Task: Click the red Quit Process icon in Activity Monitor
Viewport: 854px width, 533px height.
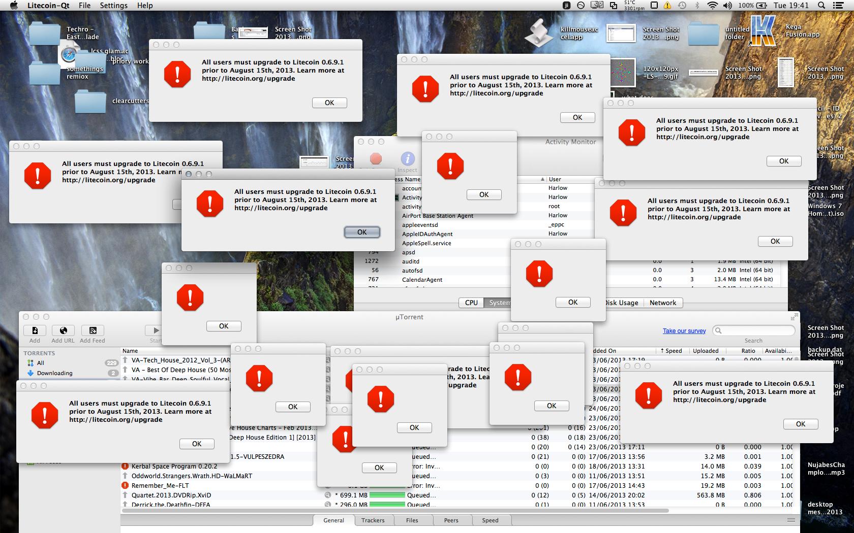Action: (x=376, y=158)
